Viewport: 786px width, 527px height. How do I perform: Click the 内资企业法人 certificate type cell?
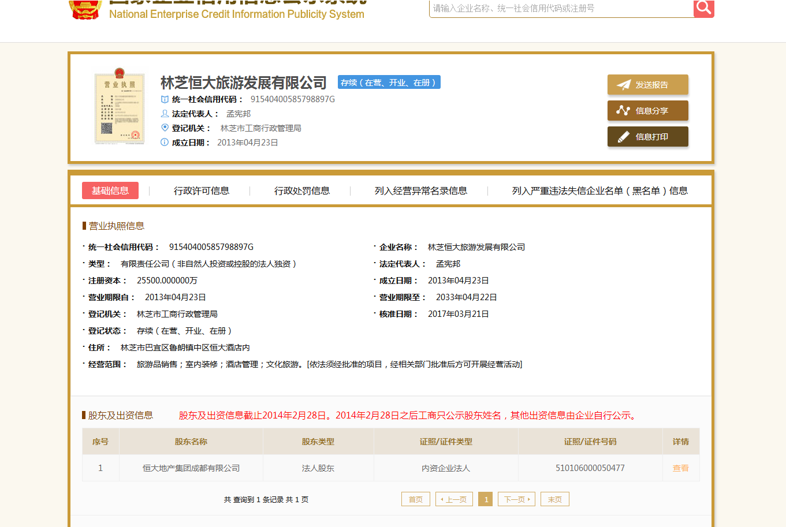446,468
